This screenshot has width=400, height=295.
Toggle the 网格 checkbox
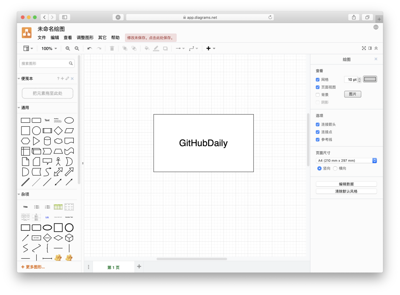click(x=318, y=80)
